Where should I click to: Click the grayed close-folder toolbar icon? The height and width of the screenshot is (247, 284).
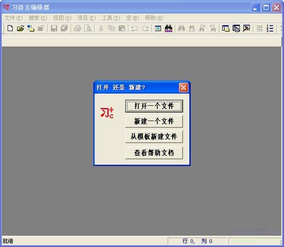coord(41,28)
